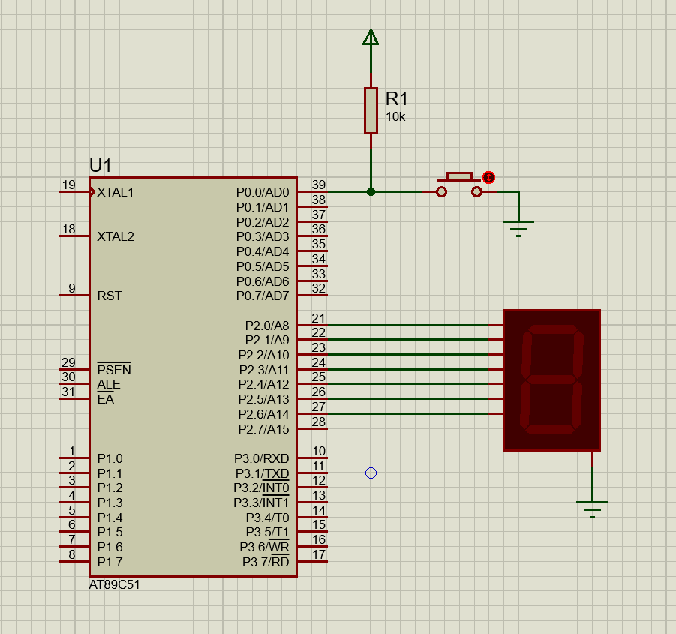Click the P2.7/A15 pin label
The image size is (676, 634).
point(263,429)
